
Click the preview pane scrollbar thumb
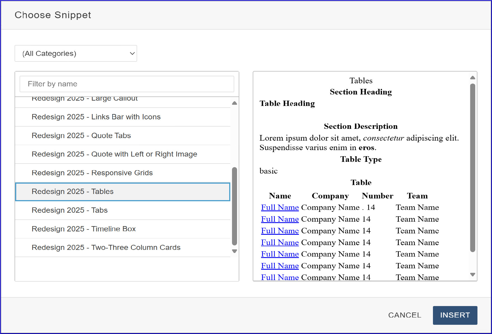pyautogui.click(x=473, y=168)
